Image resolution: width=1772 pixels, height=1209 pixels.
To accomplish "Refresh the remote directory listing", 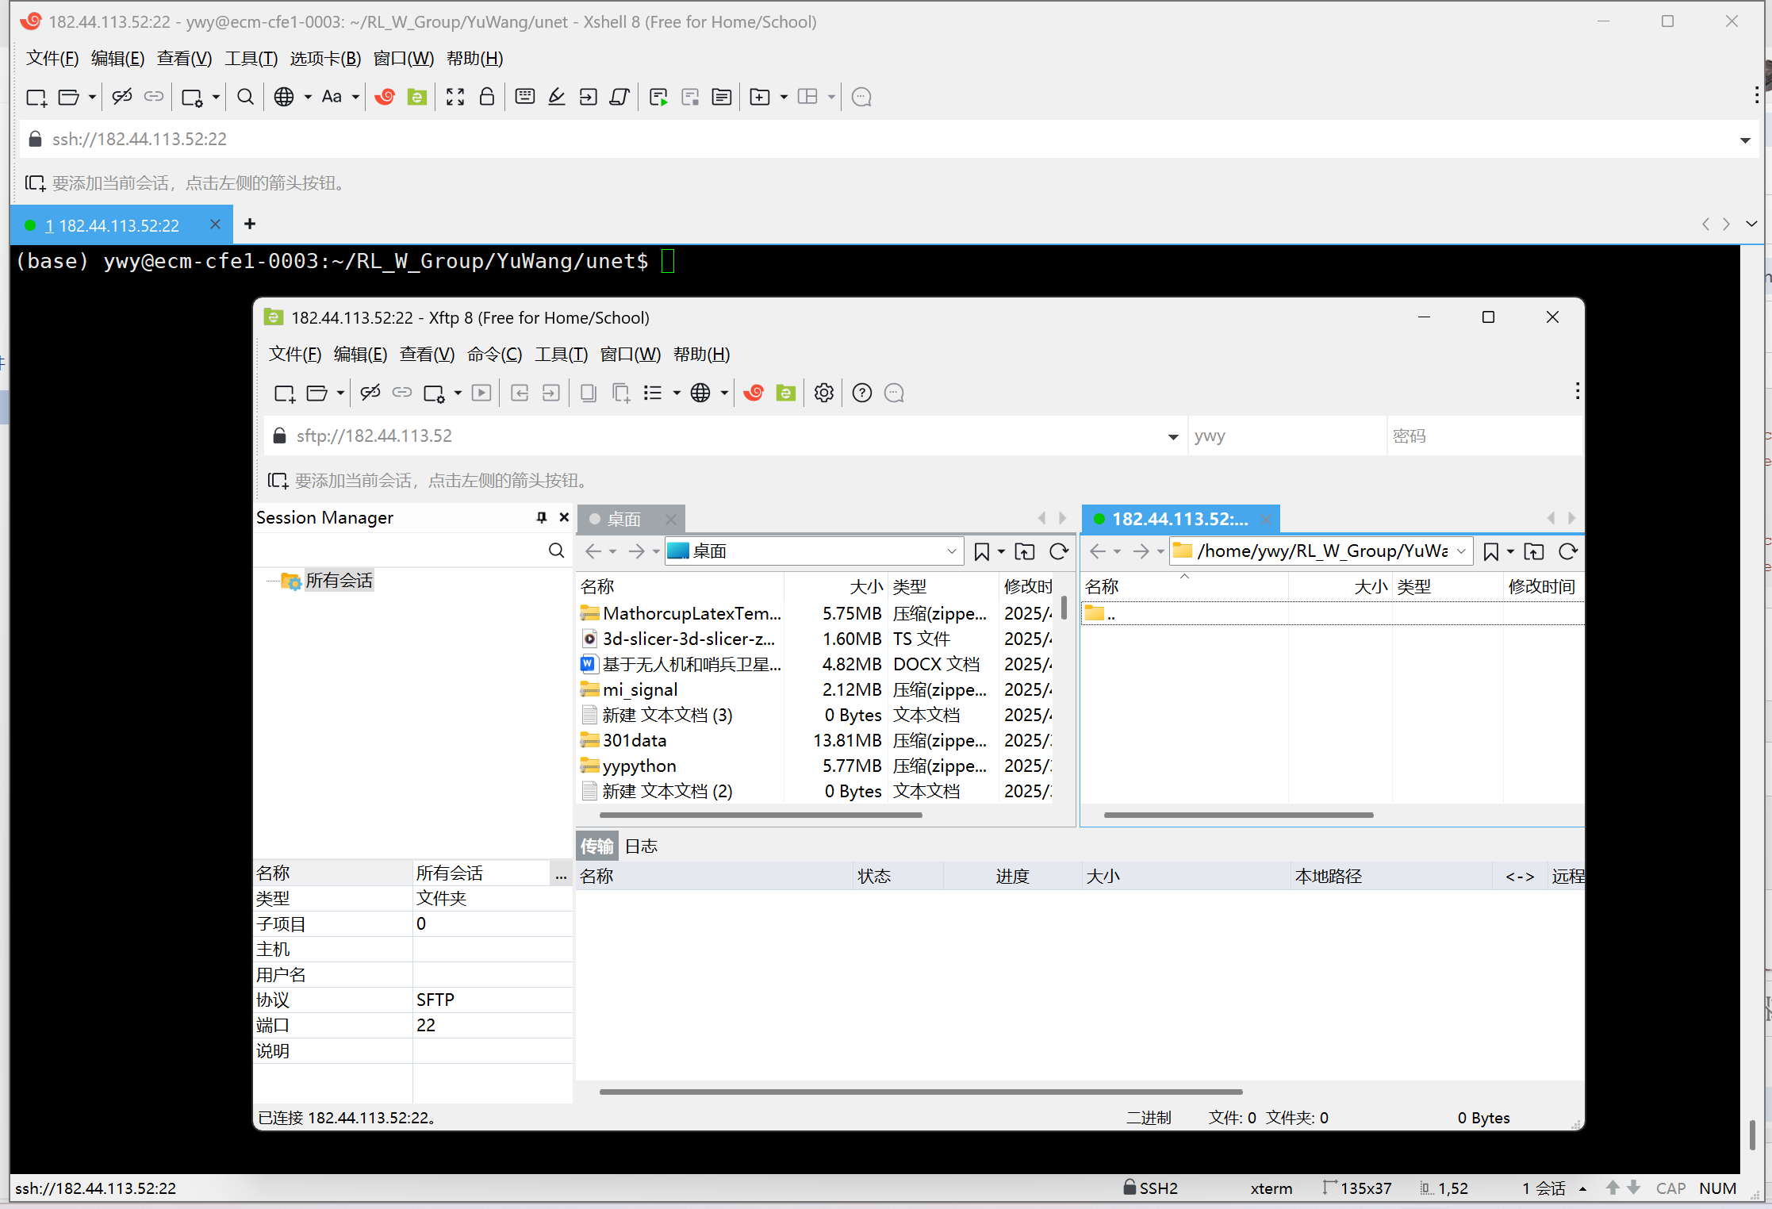I will [1567, 551].
